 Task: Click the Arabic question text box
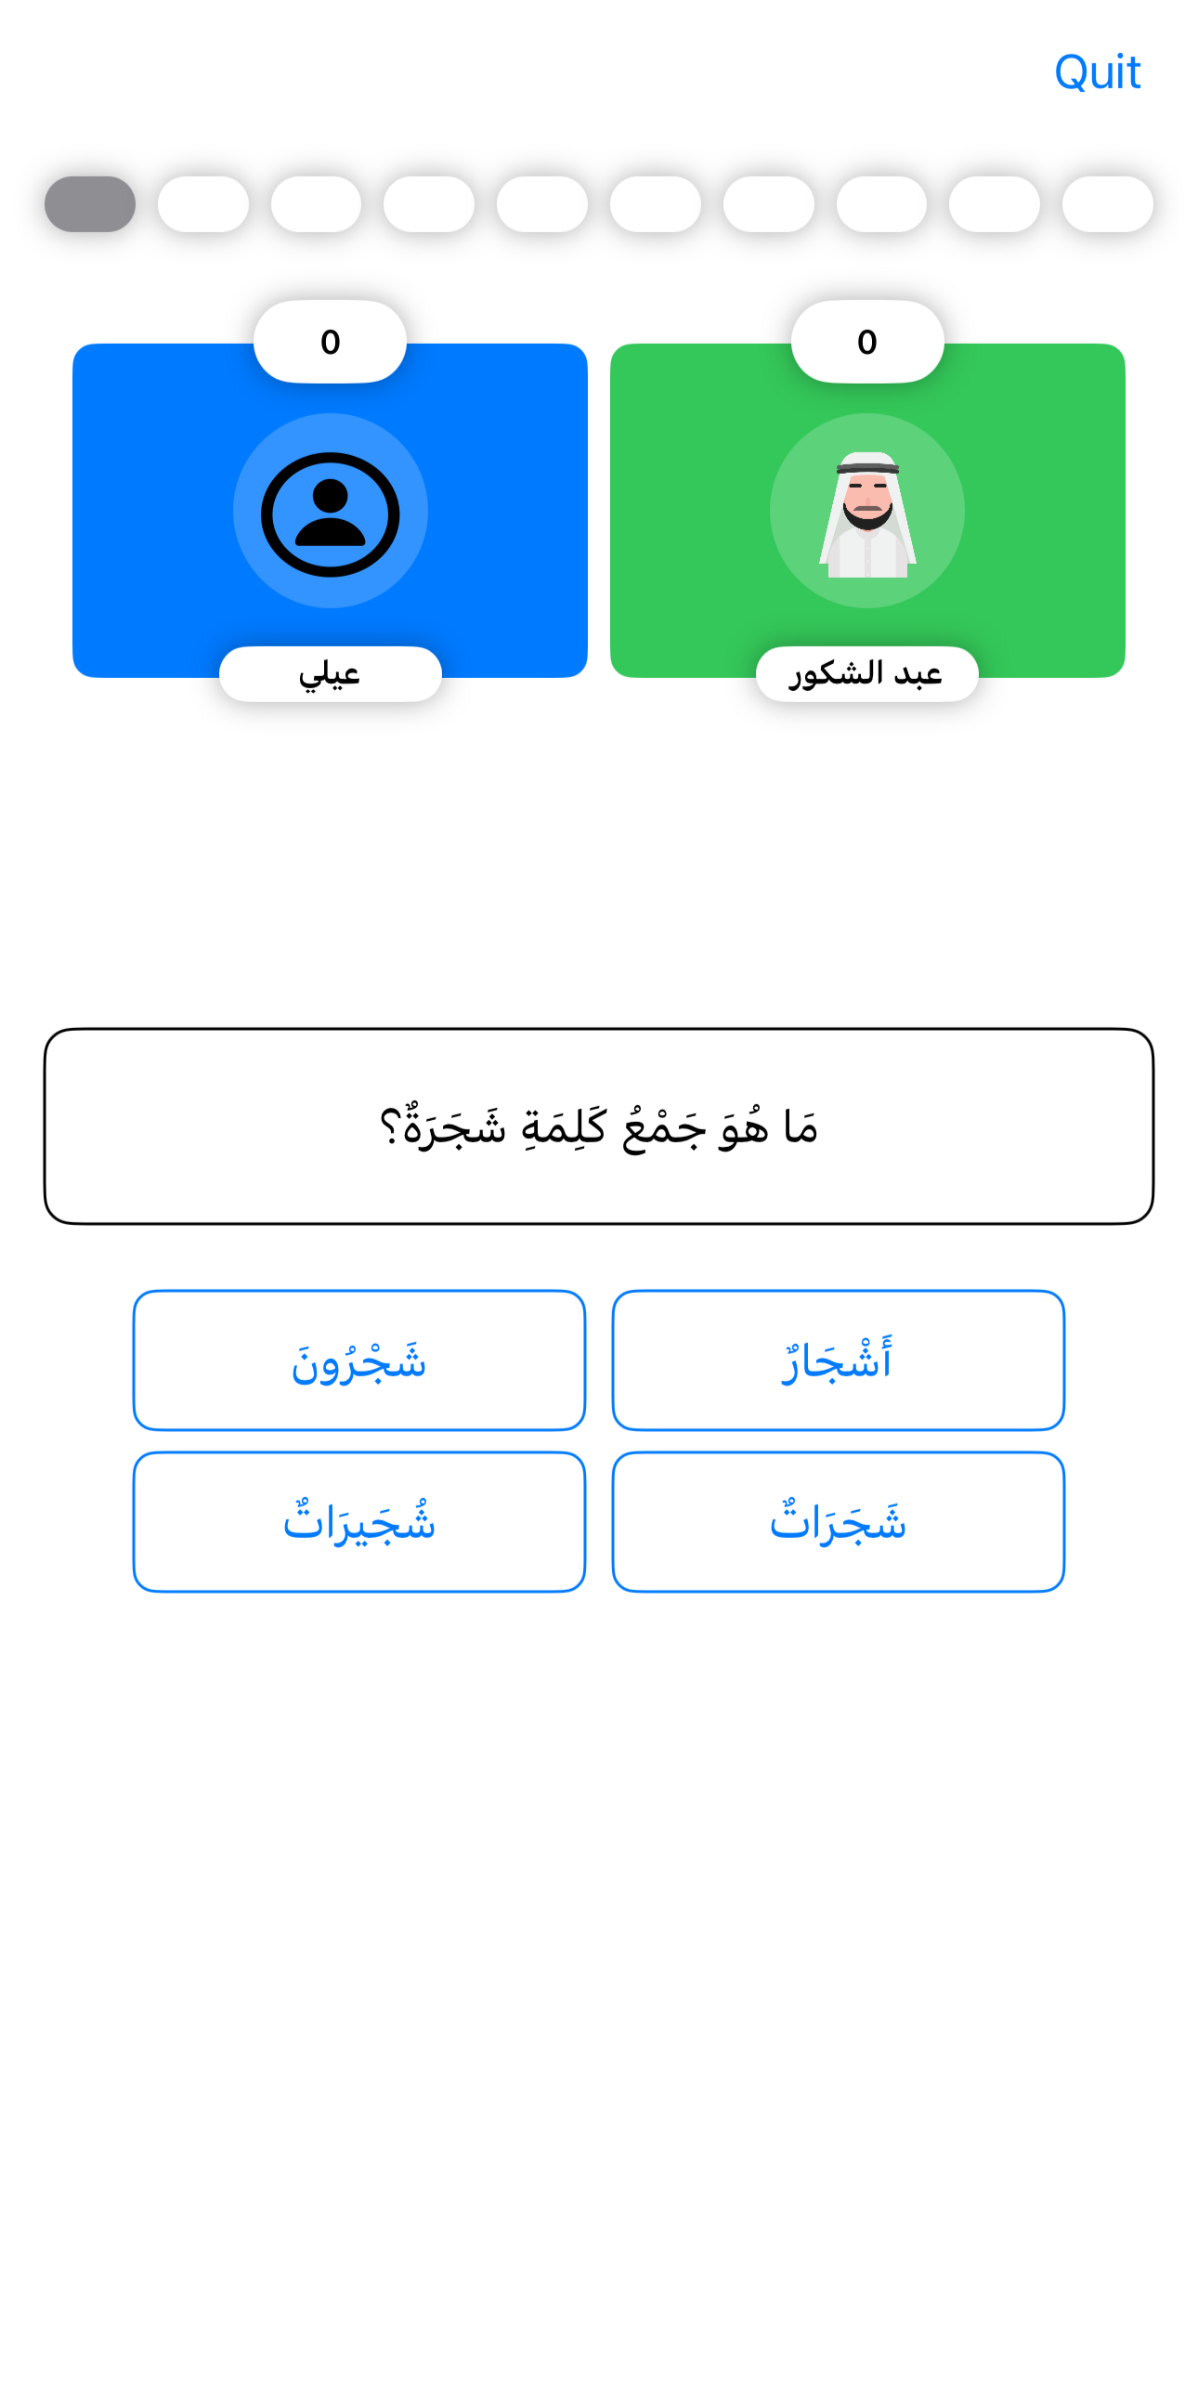click(x=599, y=1126)
